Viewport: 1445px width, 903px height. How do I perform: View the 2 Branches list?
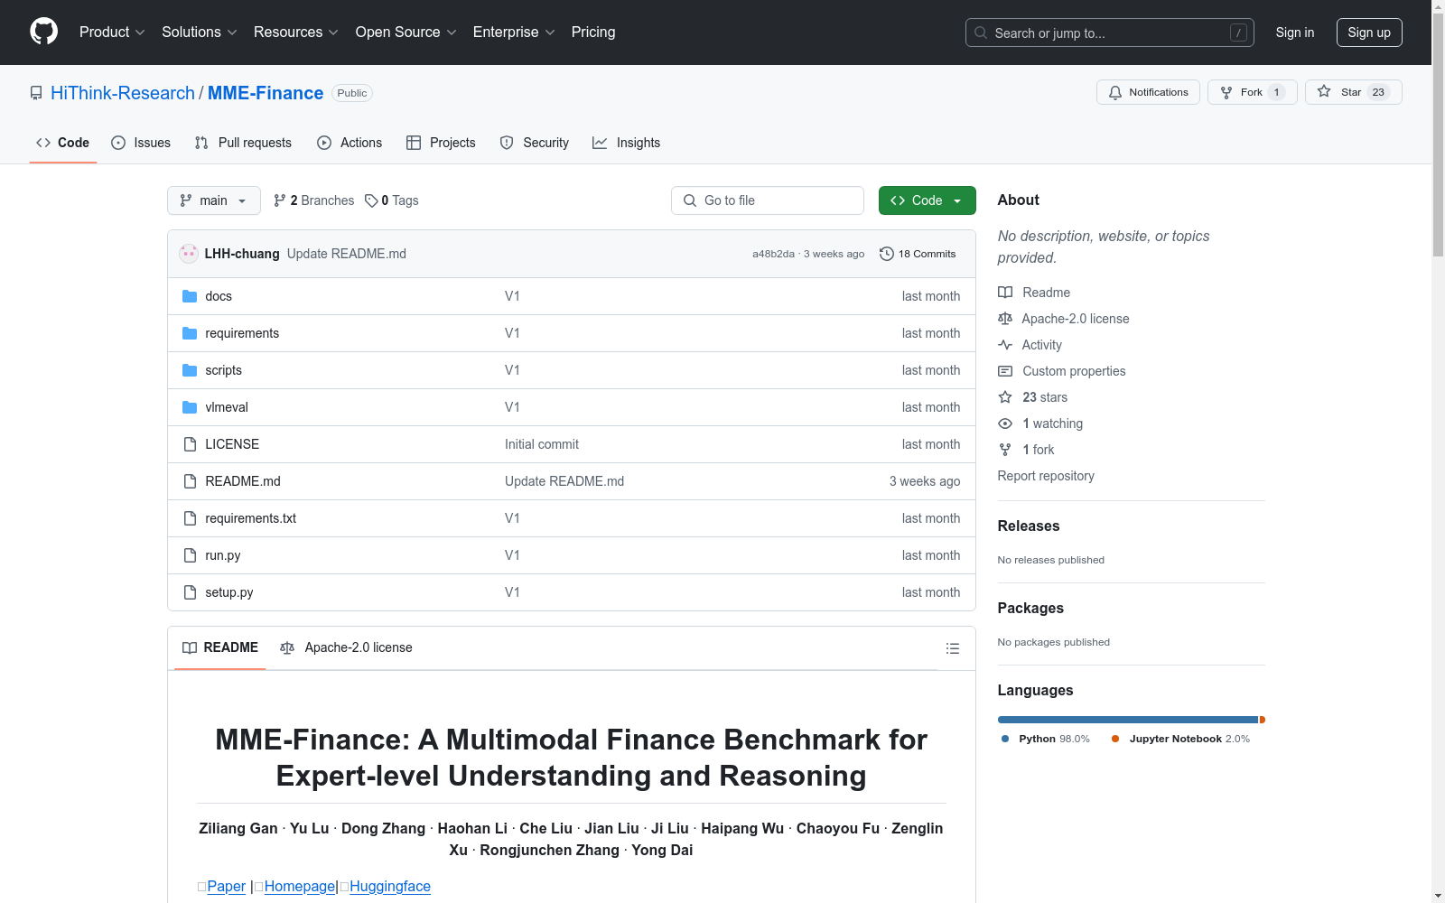tap(314, 200)
